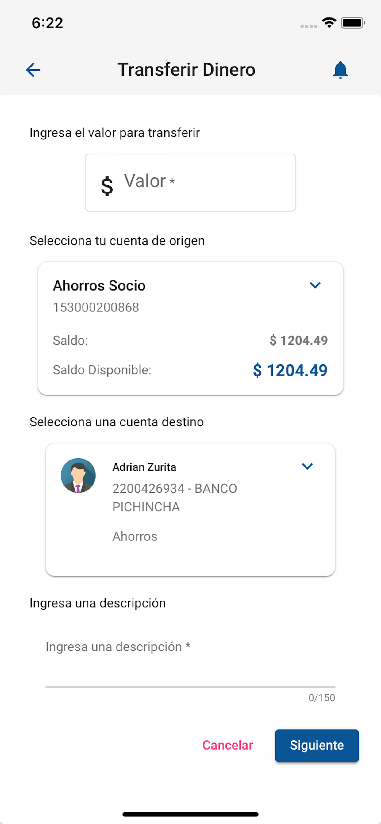Screen dimensions: 381x824
Task: Expand the Adrian Zurita destination dropdown
Action: (x=307, y=466)
